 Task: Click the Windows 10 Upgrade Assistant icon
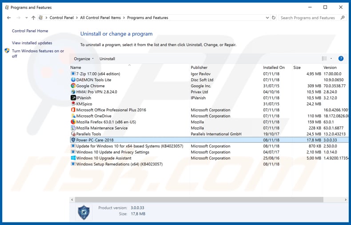(x=73, y=158)
